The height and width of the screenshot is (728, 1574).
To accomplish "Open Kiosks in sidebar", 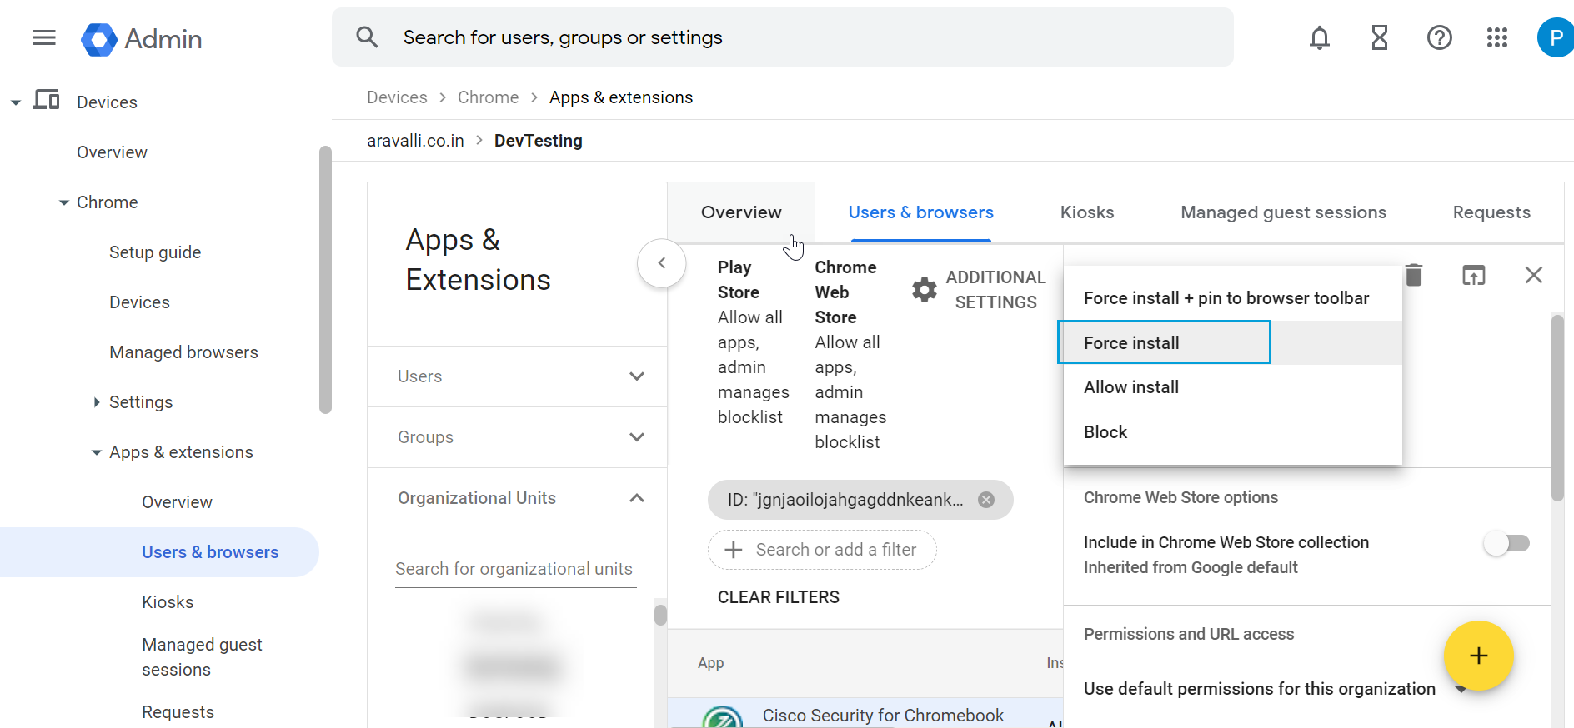I will (168, 602).
